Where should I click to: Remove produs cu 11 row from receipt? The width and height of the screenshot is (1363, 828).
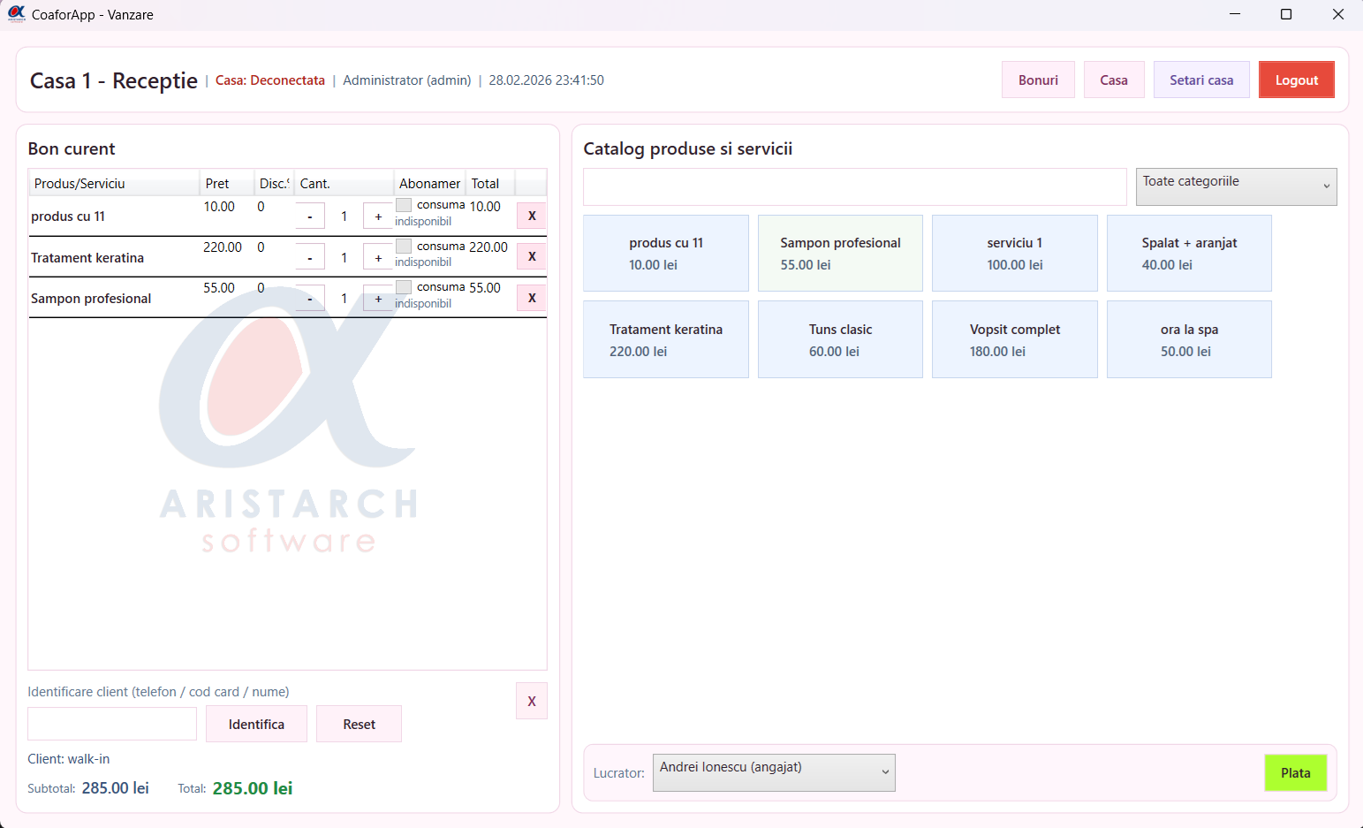[x=532, y=216]
